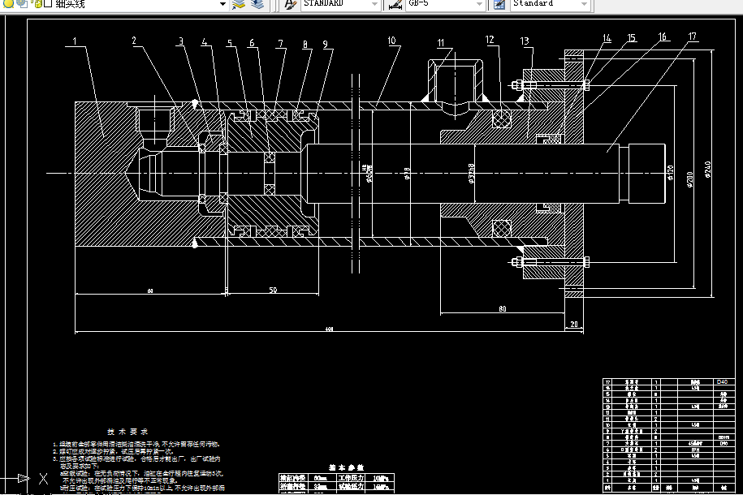Image resolution: width=743 pixels, height=495 pixels.
Task: Select part balloon number 15
Action: 632,37
